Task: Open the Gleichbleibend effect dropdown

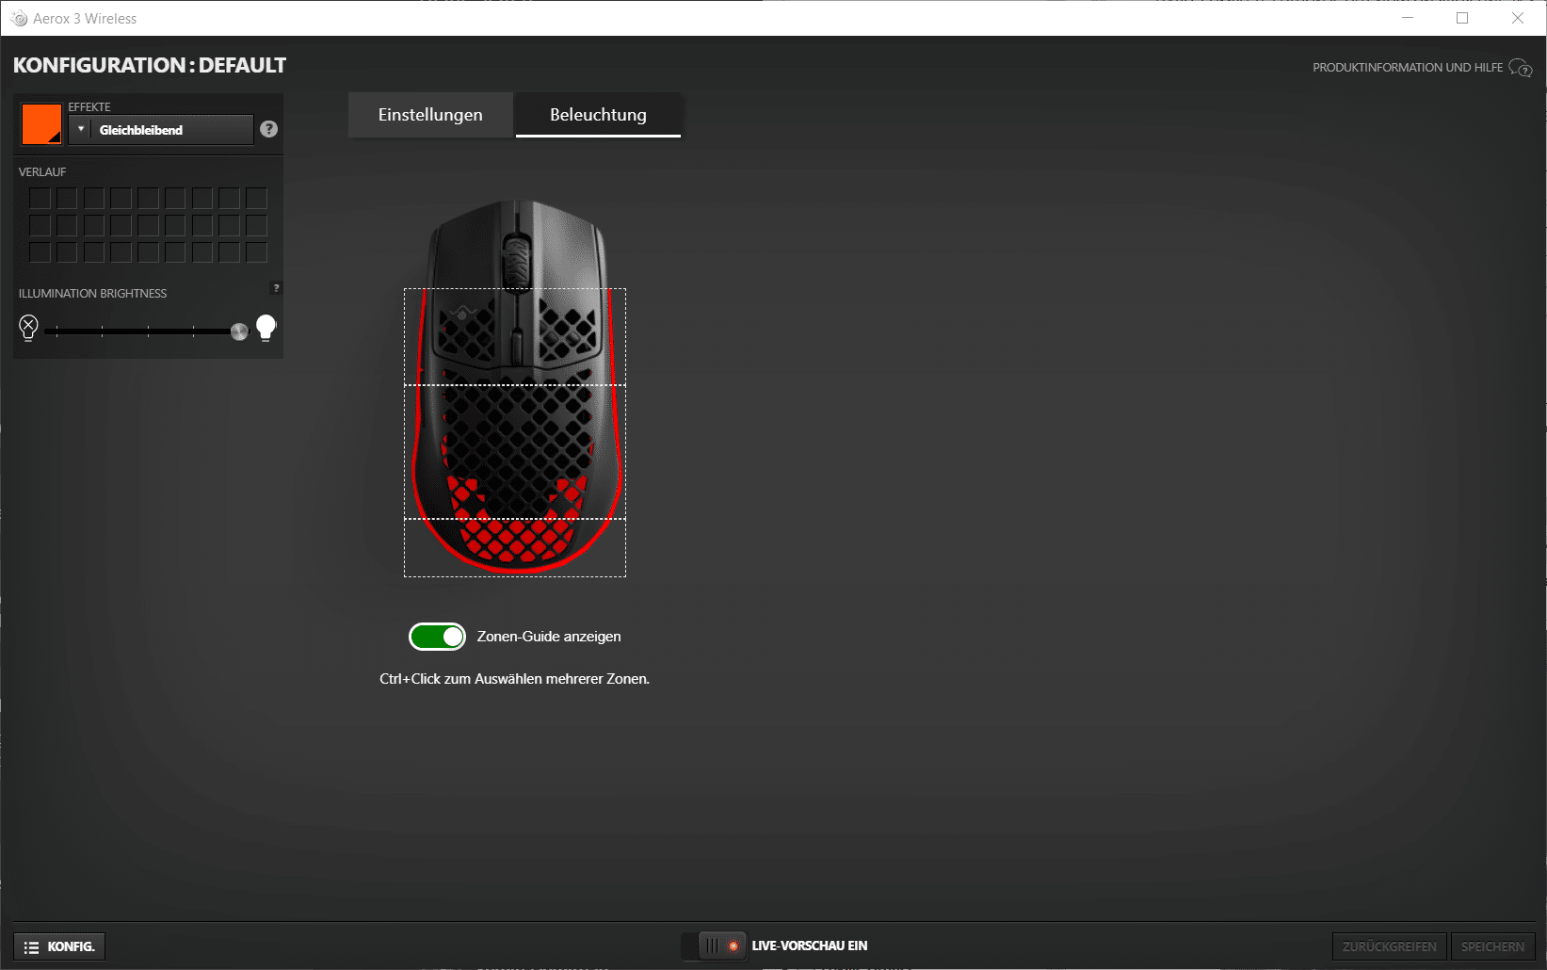Action: [170, 130]
